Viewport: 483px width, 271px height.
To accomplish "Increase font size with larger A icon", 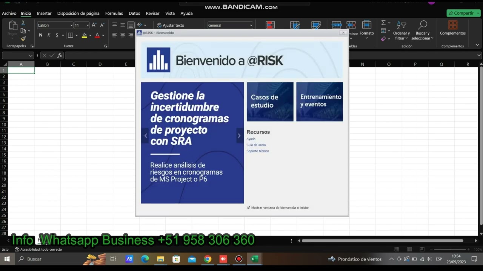I will click(x=94, y=25).
